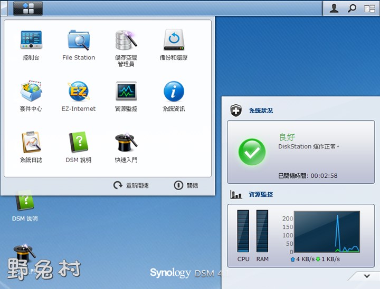Click 良好 status text

[x=287, y=137]
